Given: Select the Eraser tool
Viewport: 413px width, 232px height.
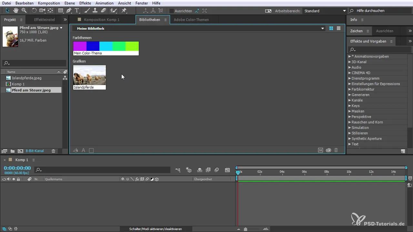Looking at the screenshot, I should tap(103, 11).
